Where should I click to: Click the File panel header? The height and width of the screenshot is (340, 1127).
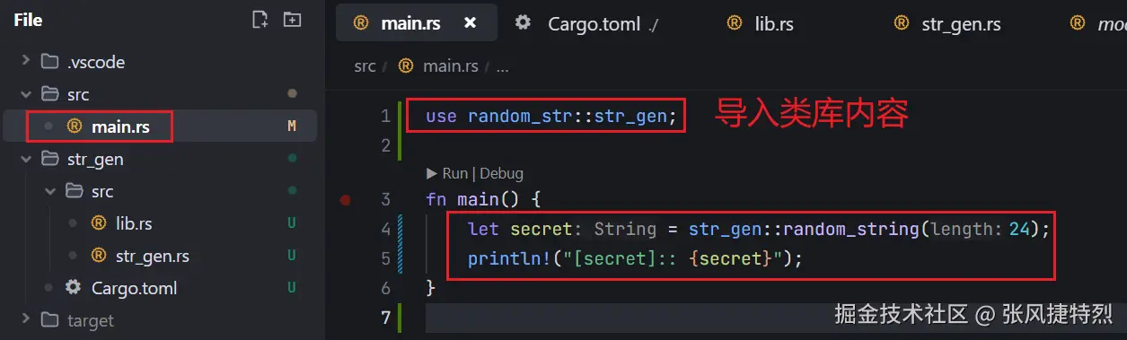28,20
